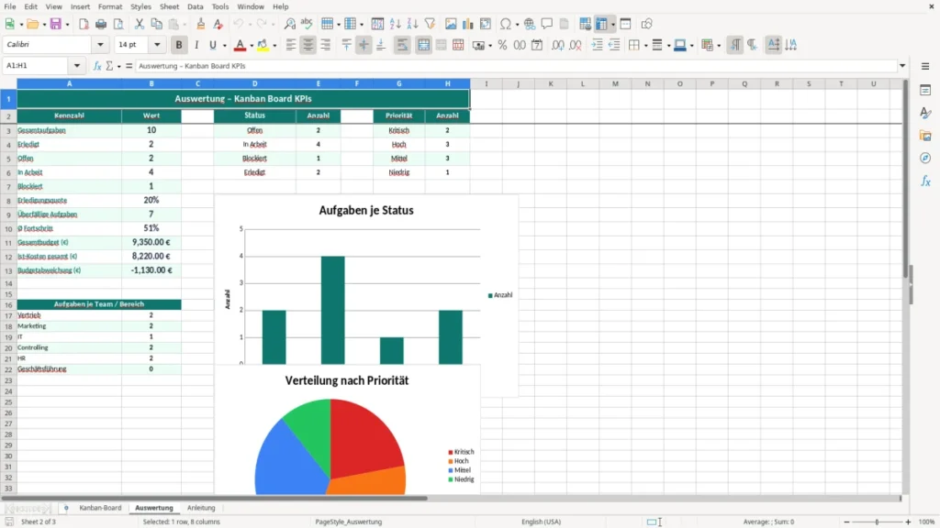
Task: Click the Format as Date icon
Action: tap(537, 45)
